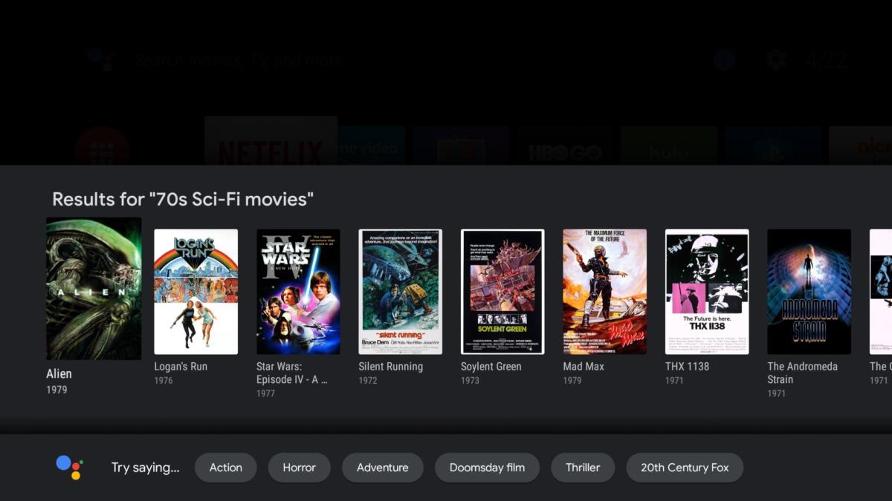
Task: Click the dimmed search movies field
Action: pyautogui.click(x=239, y=60)
